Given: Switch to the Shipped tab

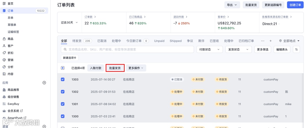Looking at the screenshot, I should click(x=176, y=41).
